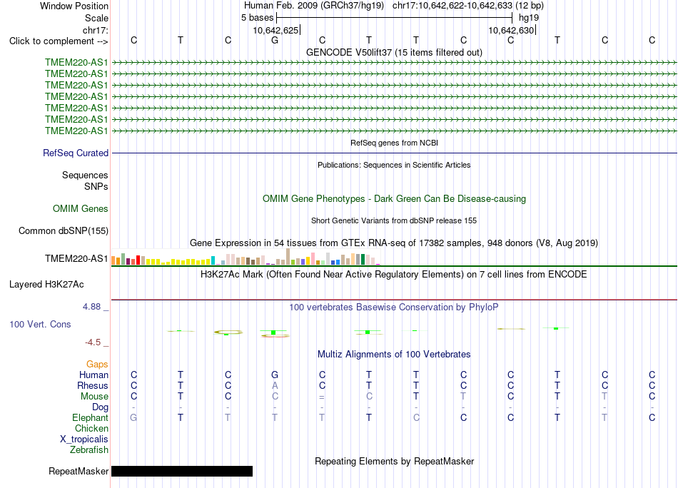
Task: Click the '=' symbol in the Mouse row
Action: (322, 397)
